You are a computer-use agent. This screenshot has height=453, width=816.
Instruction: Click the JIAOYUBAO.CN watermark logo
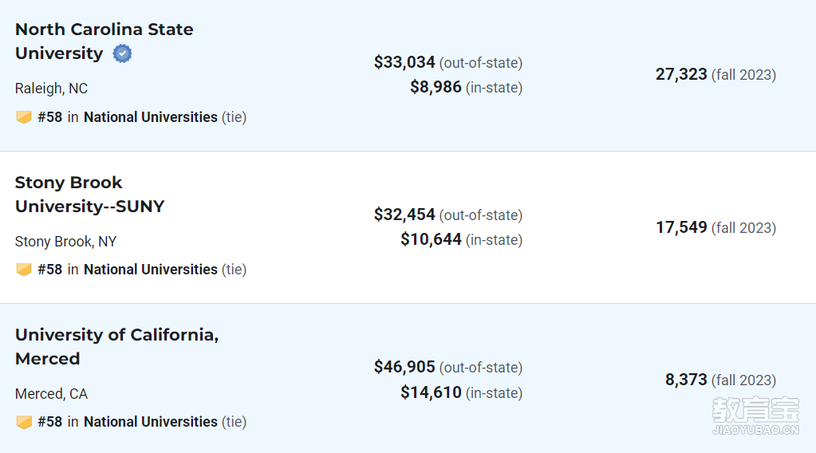point(755,416)
